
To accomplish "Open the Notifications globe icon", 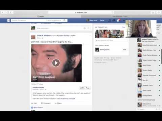I will (118, 20).
